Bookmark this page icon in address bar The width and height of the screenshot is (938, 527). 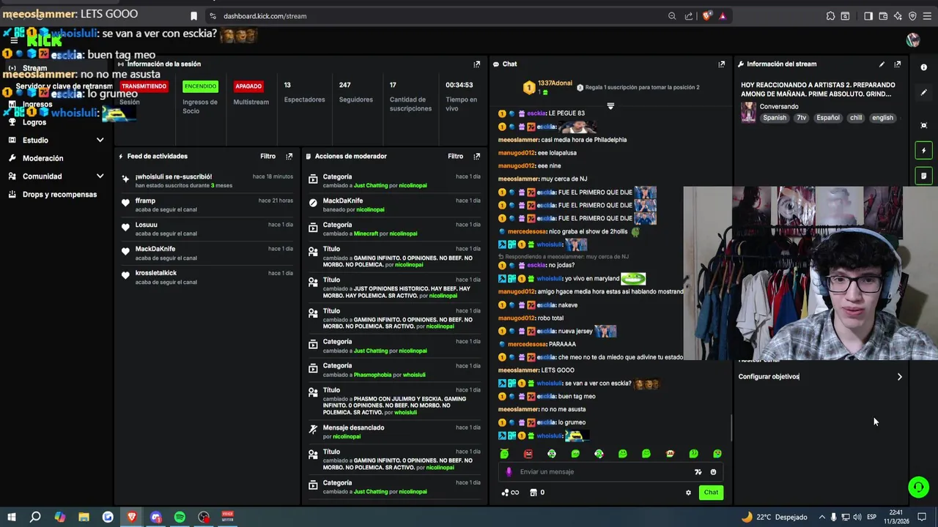[193, 16]
